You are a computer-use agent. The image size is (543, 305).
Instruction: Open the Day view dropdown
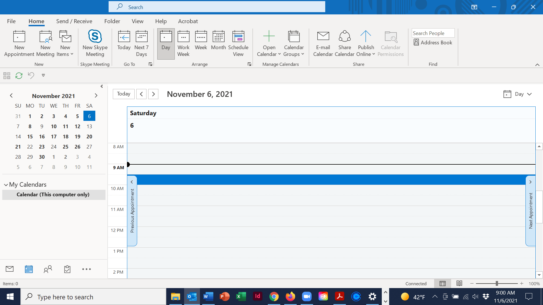[518, 94]
